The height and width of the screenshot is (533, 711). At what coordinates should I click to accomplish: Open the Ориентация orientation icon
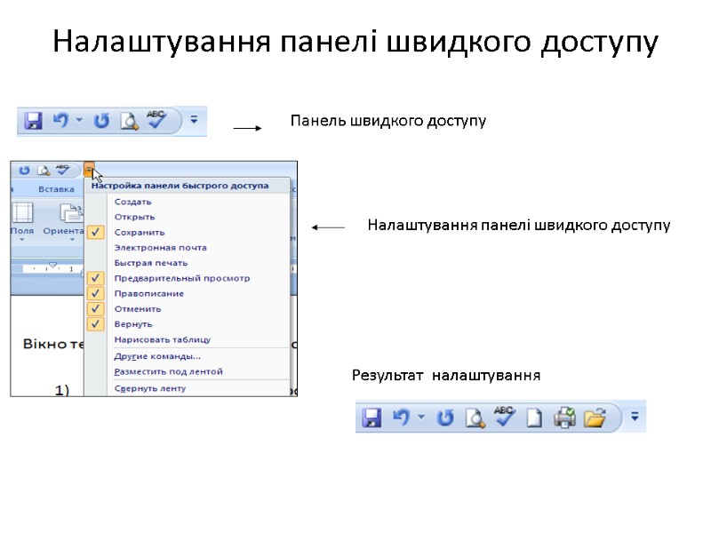coord(71,212)
